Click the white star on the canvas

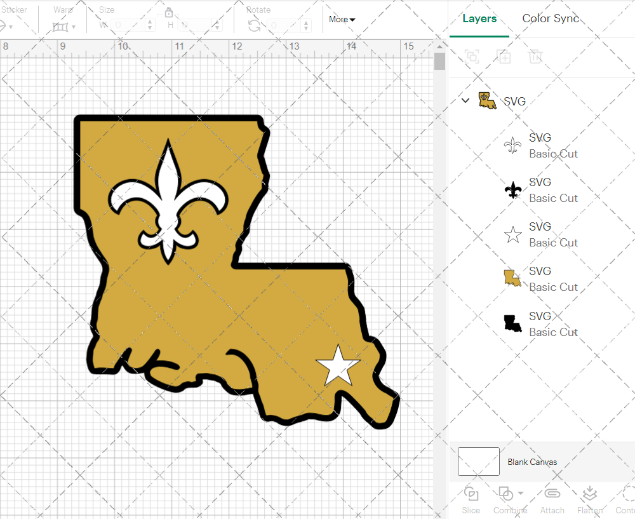pos(335,367)
